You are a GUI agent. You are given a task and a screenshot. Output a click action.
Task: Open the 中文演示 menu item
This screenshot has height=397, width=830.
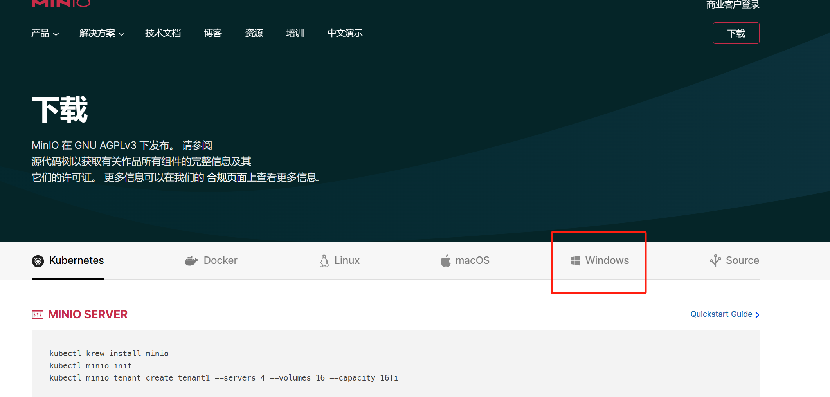pos(345,33)
